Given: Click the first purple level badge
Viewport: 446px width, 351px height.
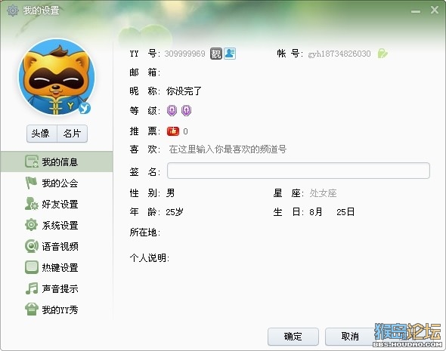Looking at the screenshot, I should [x=172, y=110].
